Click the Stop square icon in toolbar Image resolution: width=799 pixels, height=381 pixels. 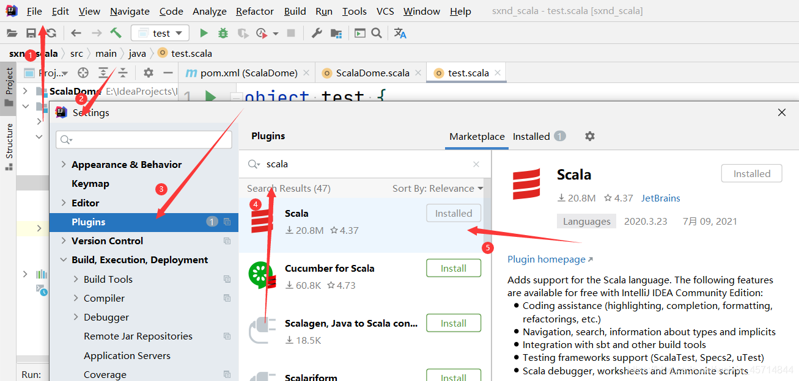[x=291, y=33]
